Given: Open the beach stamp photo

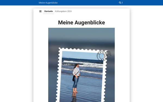Looking at the screenshot, I should pos(81,65).
